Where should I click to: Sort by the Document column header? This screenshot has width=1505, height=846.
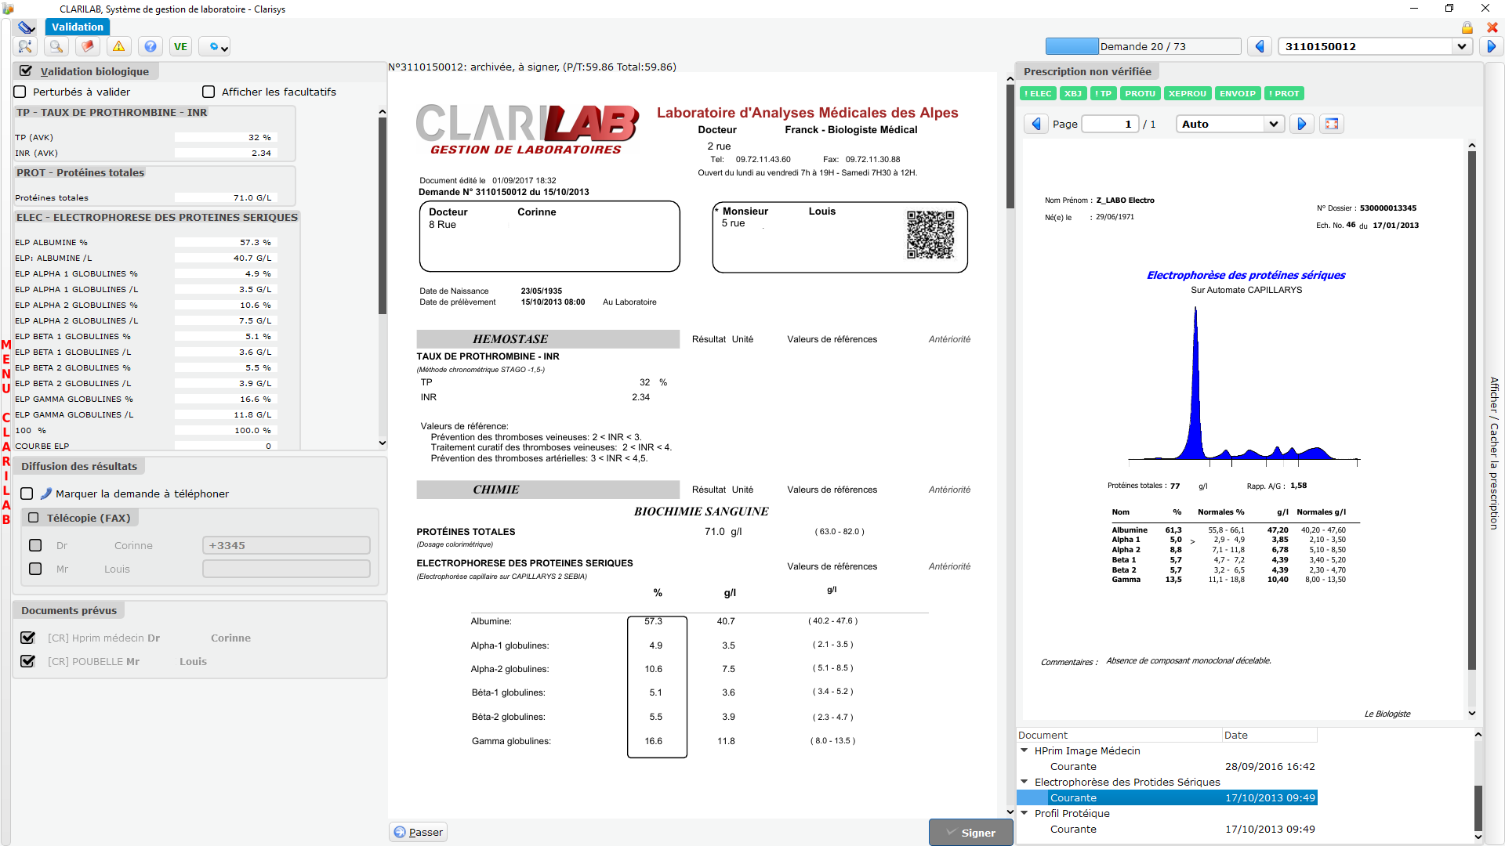click(x=1119, y=735)
